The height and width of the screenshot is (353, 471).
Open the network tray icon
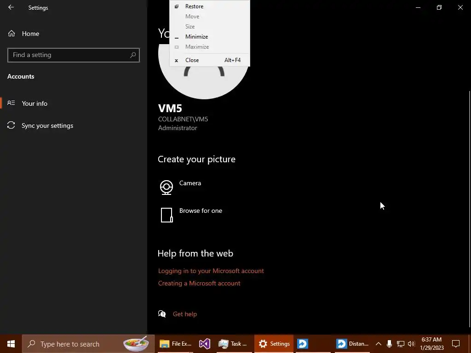pos(401,344)
